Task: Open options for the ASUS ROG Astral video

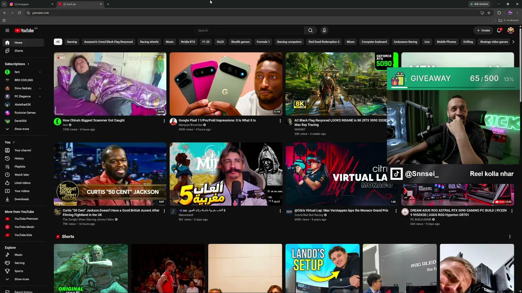Action: (x=512, y=211)
